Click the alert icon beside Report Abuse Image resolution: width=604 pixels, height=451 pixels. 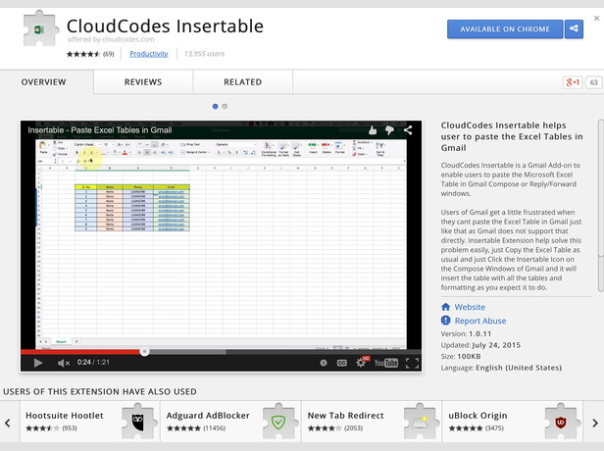point(446,321)
